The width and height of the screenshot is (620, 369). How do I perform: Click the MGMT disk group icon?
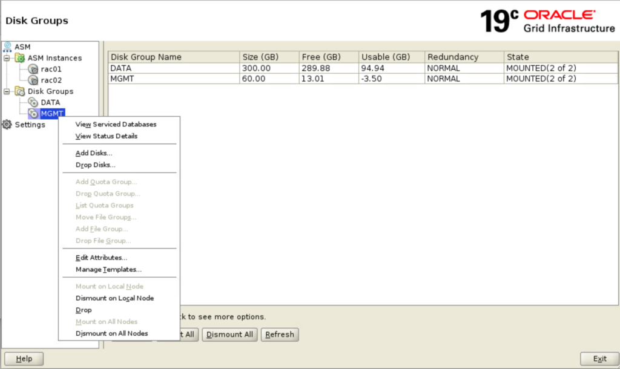[x=34, y=114]
